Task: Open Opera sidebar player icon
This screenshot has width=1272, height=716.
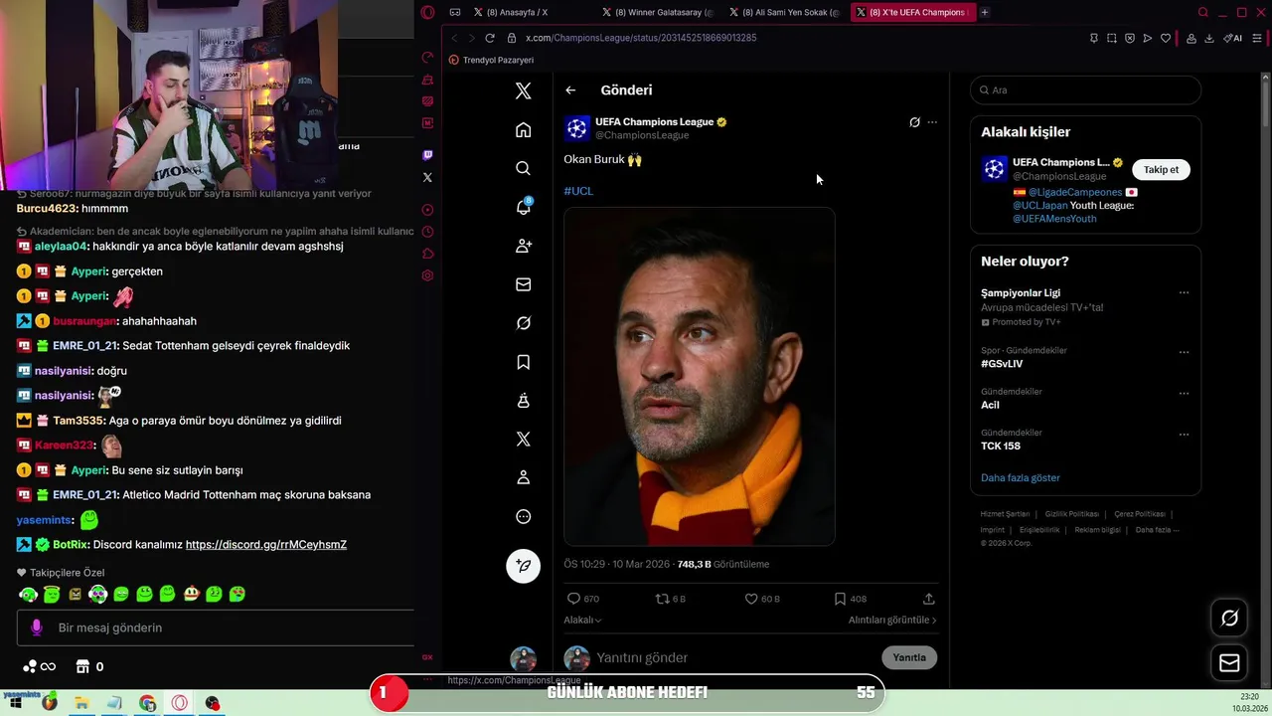Action: (427, 210)
